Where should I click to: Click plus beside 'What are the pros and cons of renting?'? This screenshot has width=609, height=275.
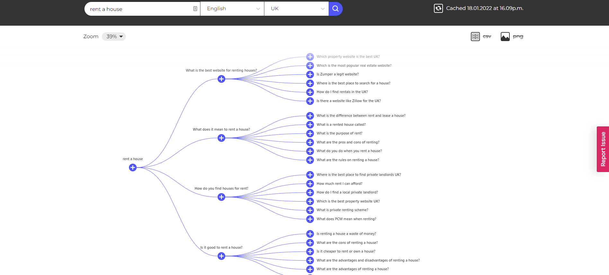click(310, 142)
